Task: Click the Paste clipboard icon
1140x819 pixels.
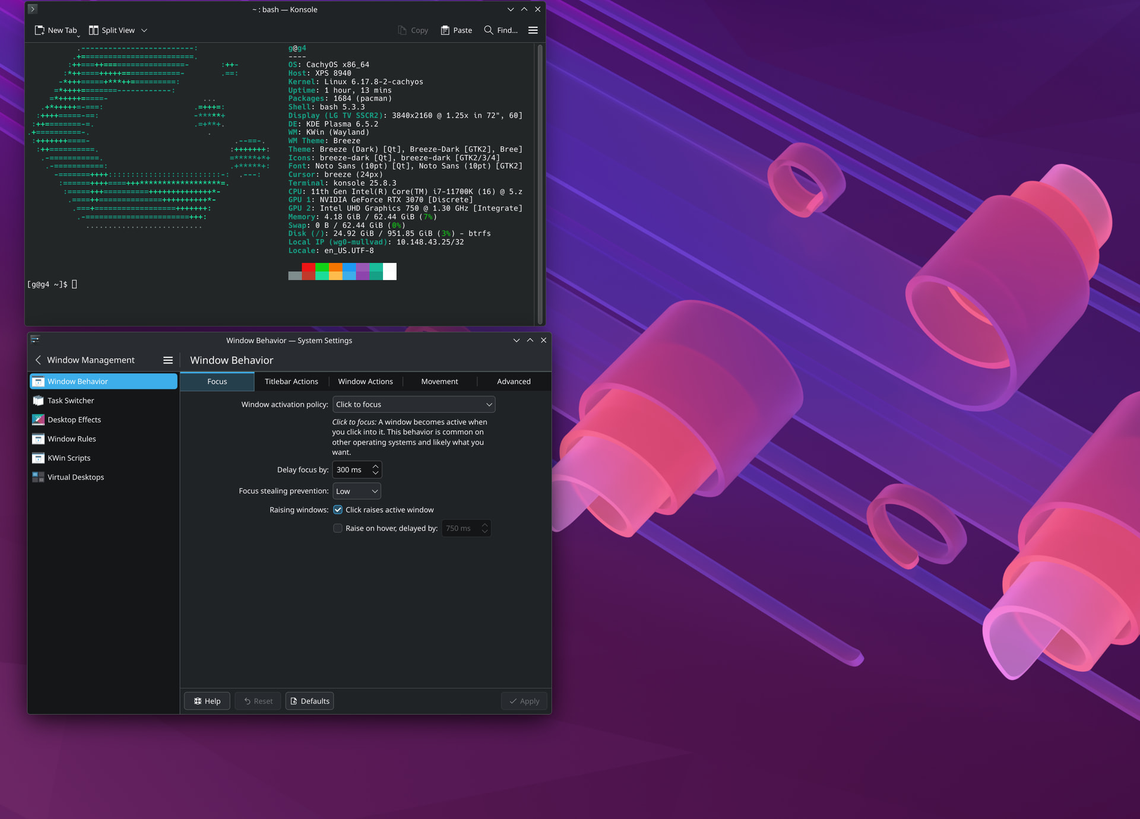Action: pos(445,30)
